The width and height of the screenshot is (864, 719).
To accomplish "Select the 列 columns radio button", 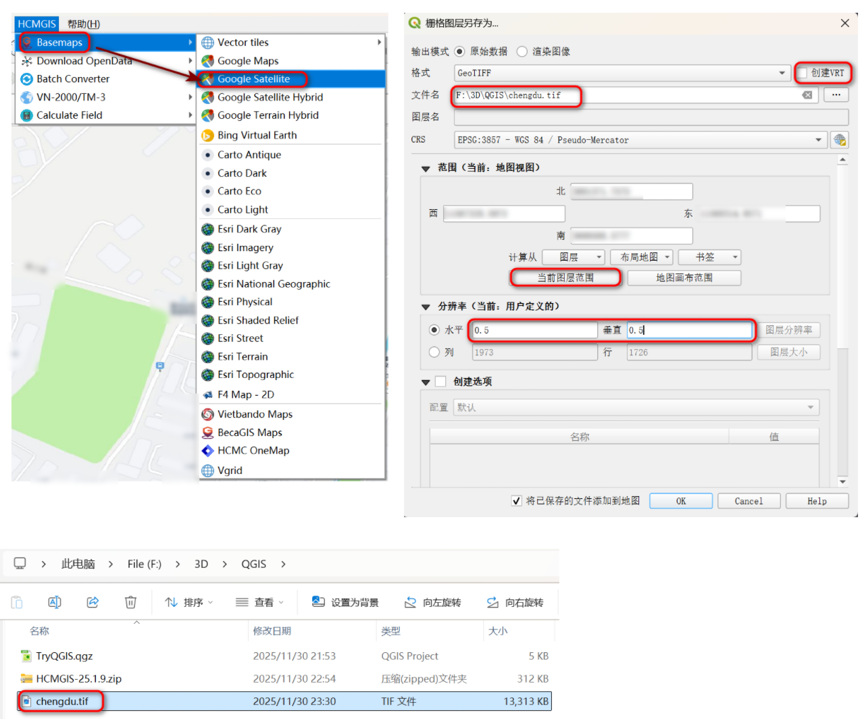I will [434, 352].
